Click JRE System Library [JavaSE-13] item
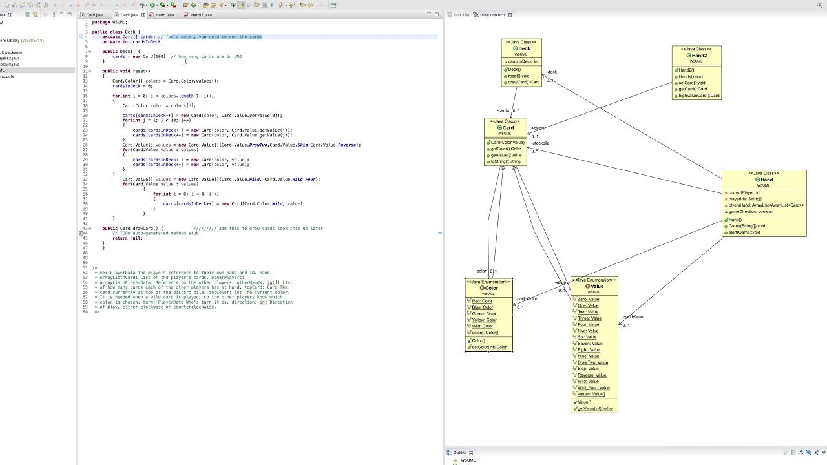Viewport: 827px width, 465px height. (x=21, y=40)
